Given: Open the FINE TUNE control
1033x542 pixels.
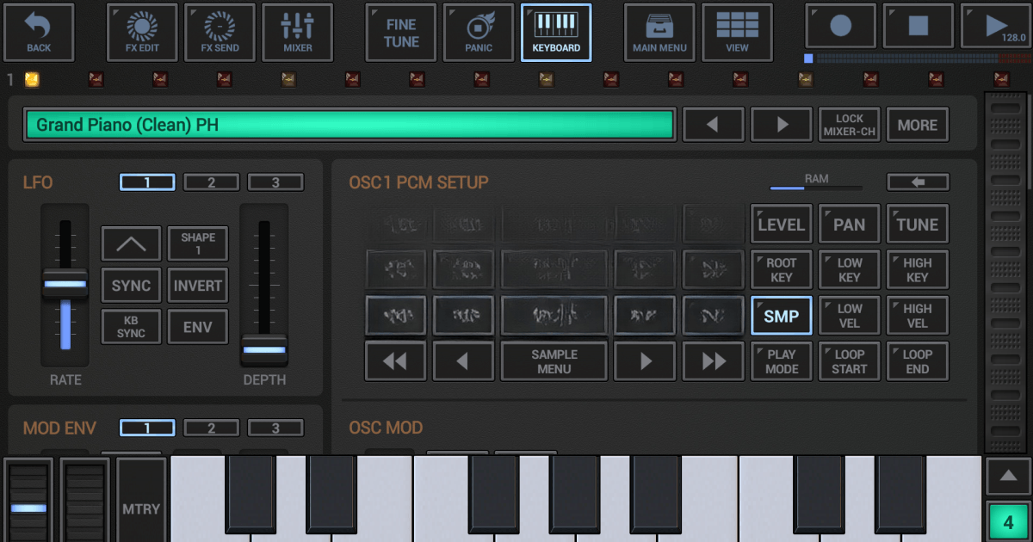Looking at the screenshot, I should (400, 32).
